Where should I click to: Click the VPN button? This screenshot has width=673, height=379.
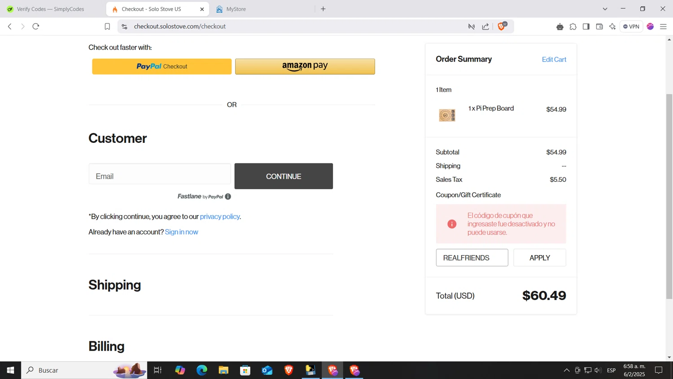pos(631,26)
